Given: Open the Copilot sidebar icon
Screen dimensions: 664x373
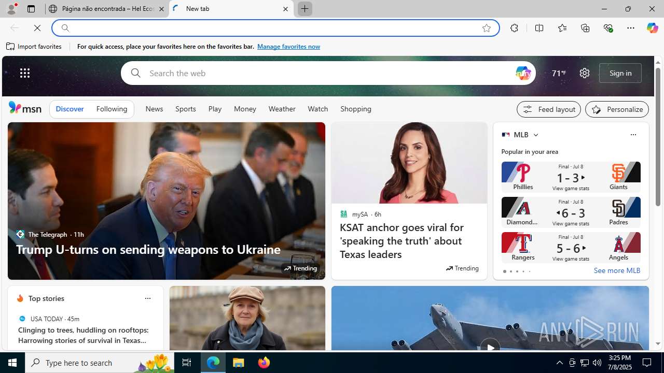Looking at the screenshot, I should click(x=652, y=28).
